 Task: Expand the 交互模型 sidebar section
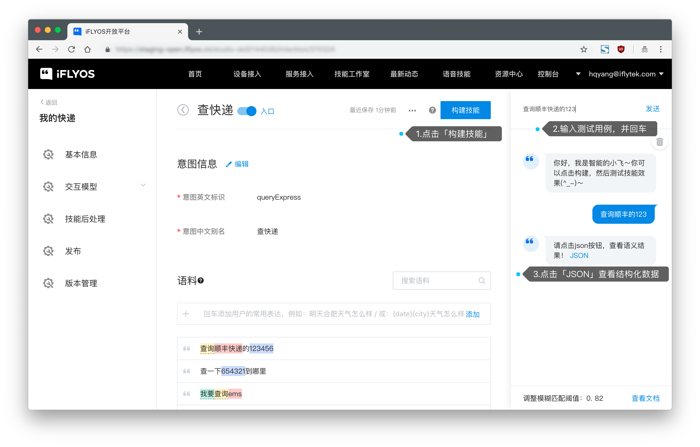(143, 185)
